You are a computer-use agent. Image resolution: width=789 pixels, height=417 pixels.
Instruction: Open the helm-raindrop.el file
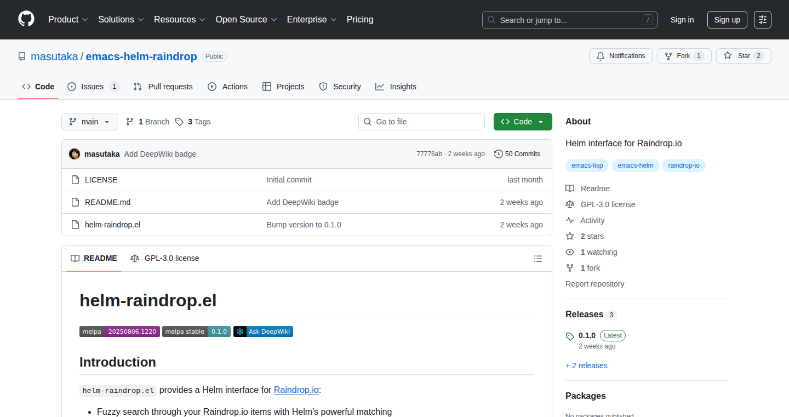113,225
